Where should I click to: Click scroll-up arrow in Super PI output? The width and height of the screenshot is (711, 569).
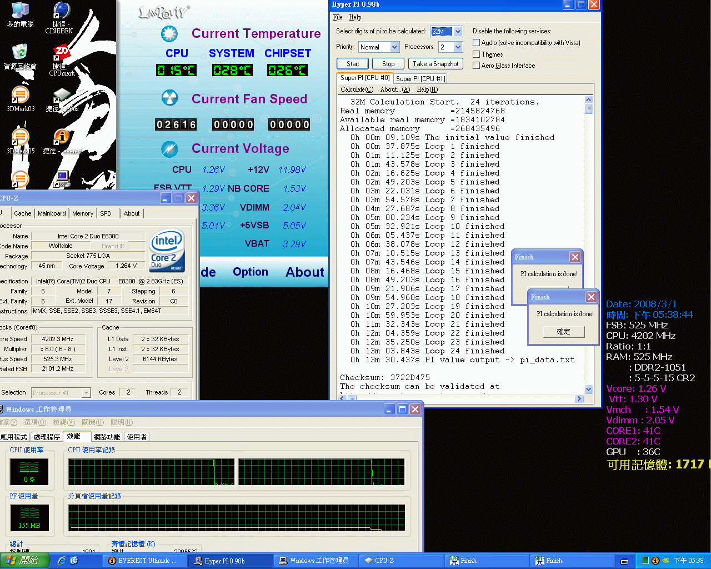(589, 100)
